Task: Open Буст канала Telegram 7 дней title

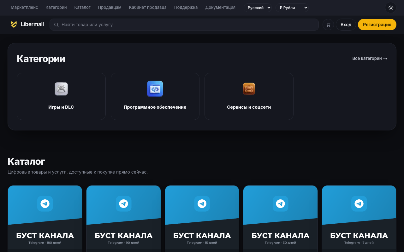Action: click(359, 236)
